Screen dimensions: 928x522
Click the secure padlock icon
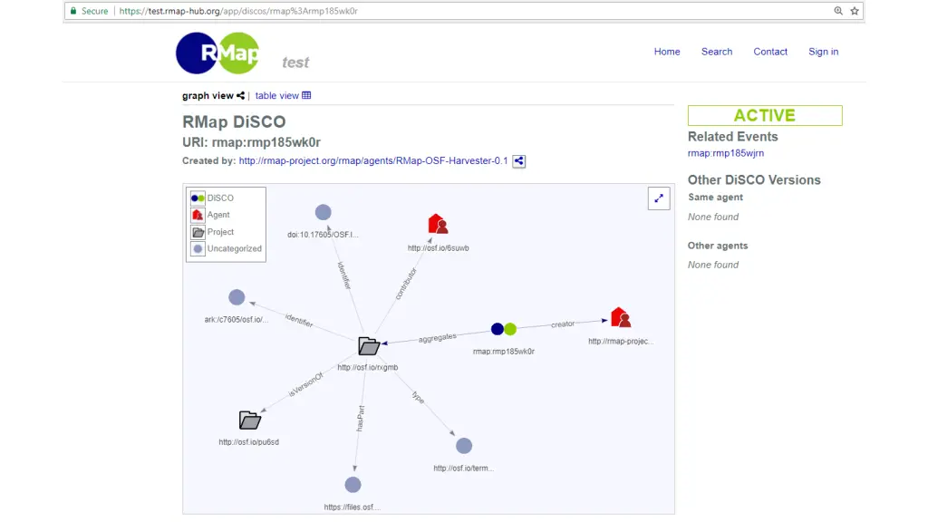click(x=73, y=11)
